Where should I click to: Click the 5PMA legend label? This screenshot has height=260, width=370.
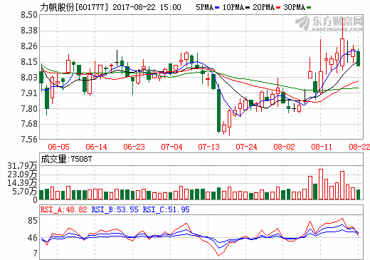[205, 7]
